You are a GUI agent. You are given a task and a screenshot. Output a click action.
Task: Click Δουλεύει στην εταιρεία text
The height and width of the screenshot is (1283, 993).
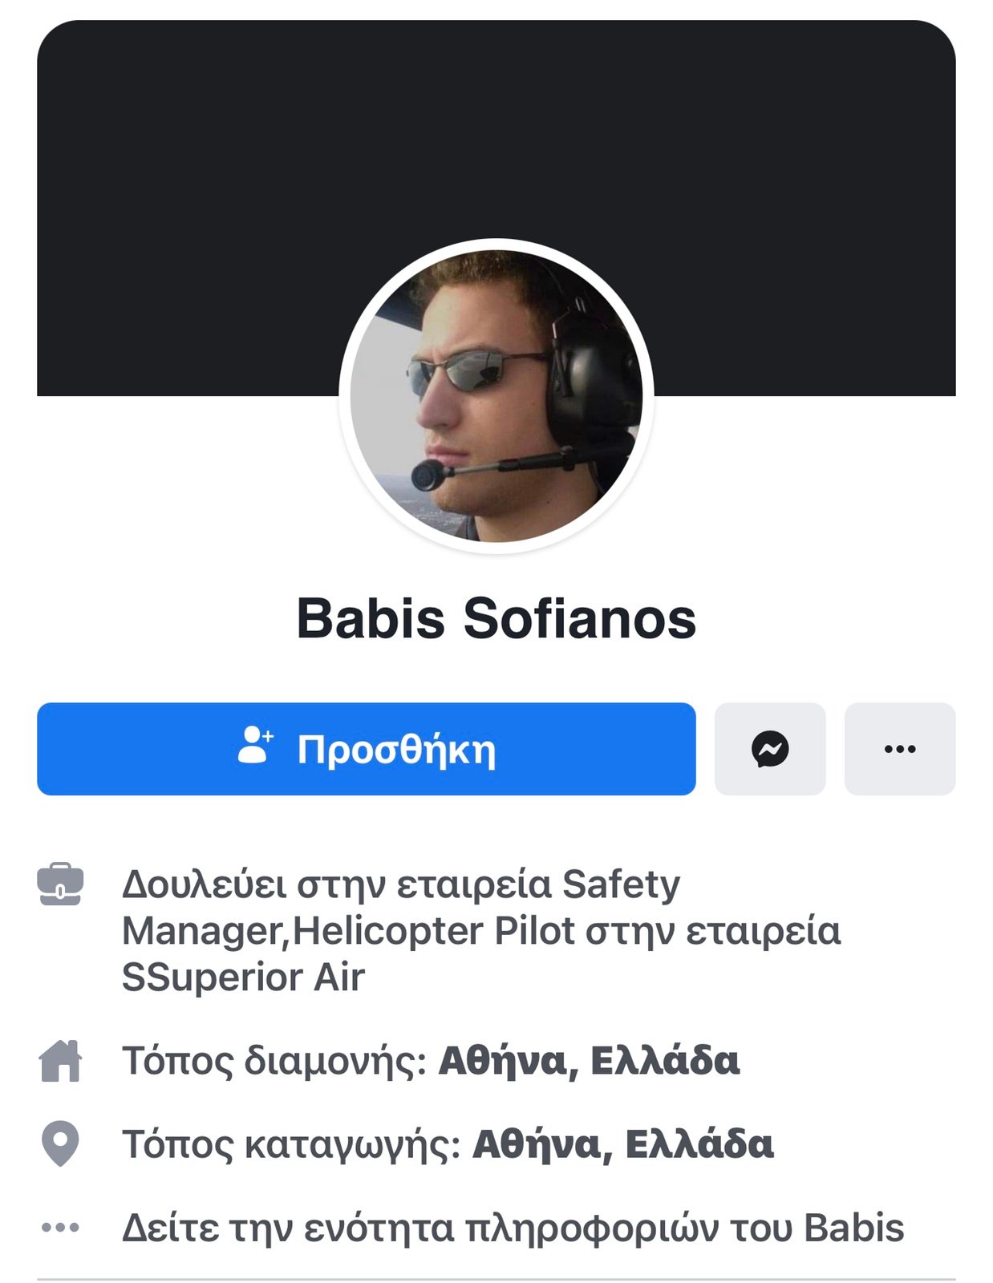coord(337,885)
